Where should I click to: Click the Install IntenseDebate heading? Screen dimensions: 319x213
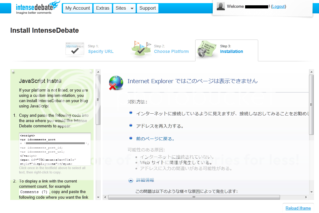[x=45, y=30]
